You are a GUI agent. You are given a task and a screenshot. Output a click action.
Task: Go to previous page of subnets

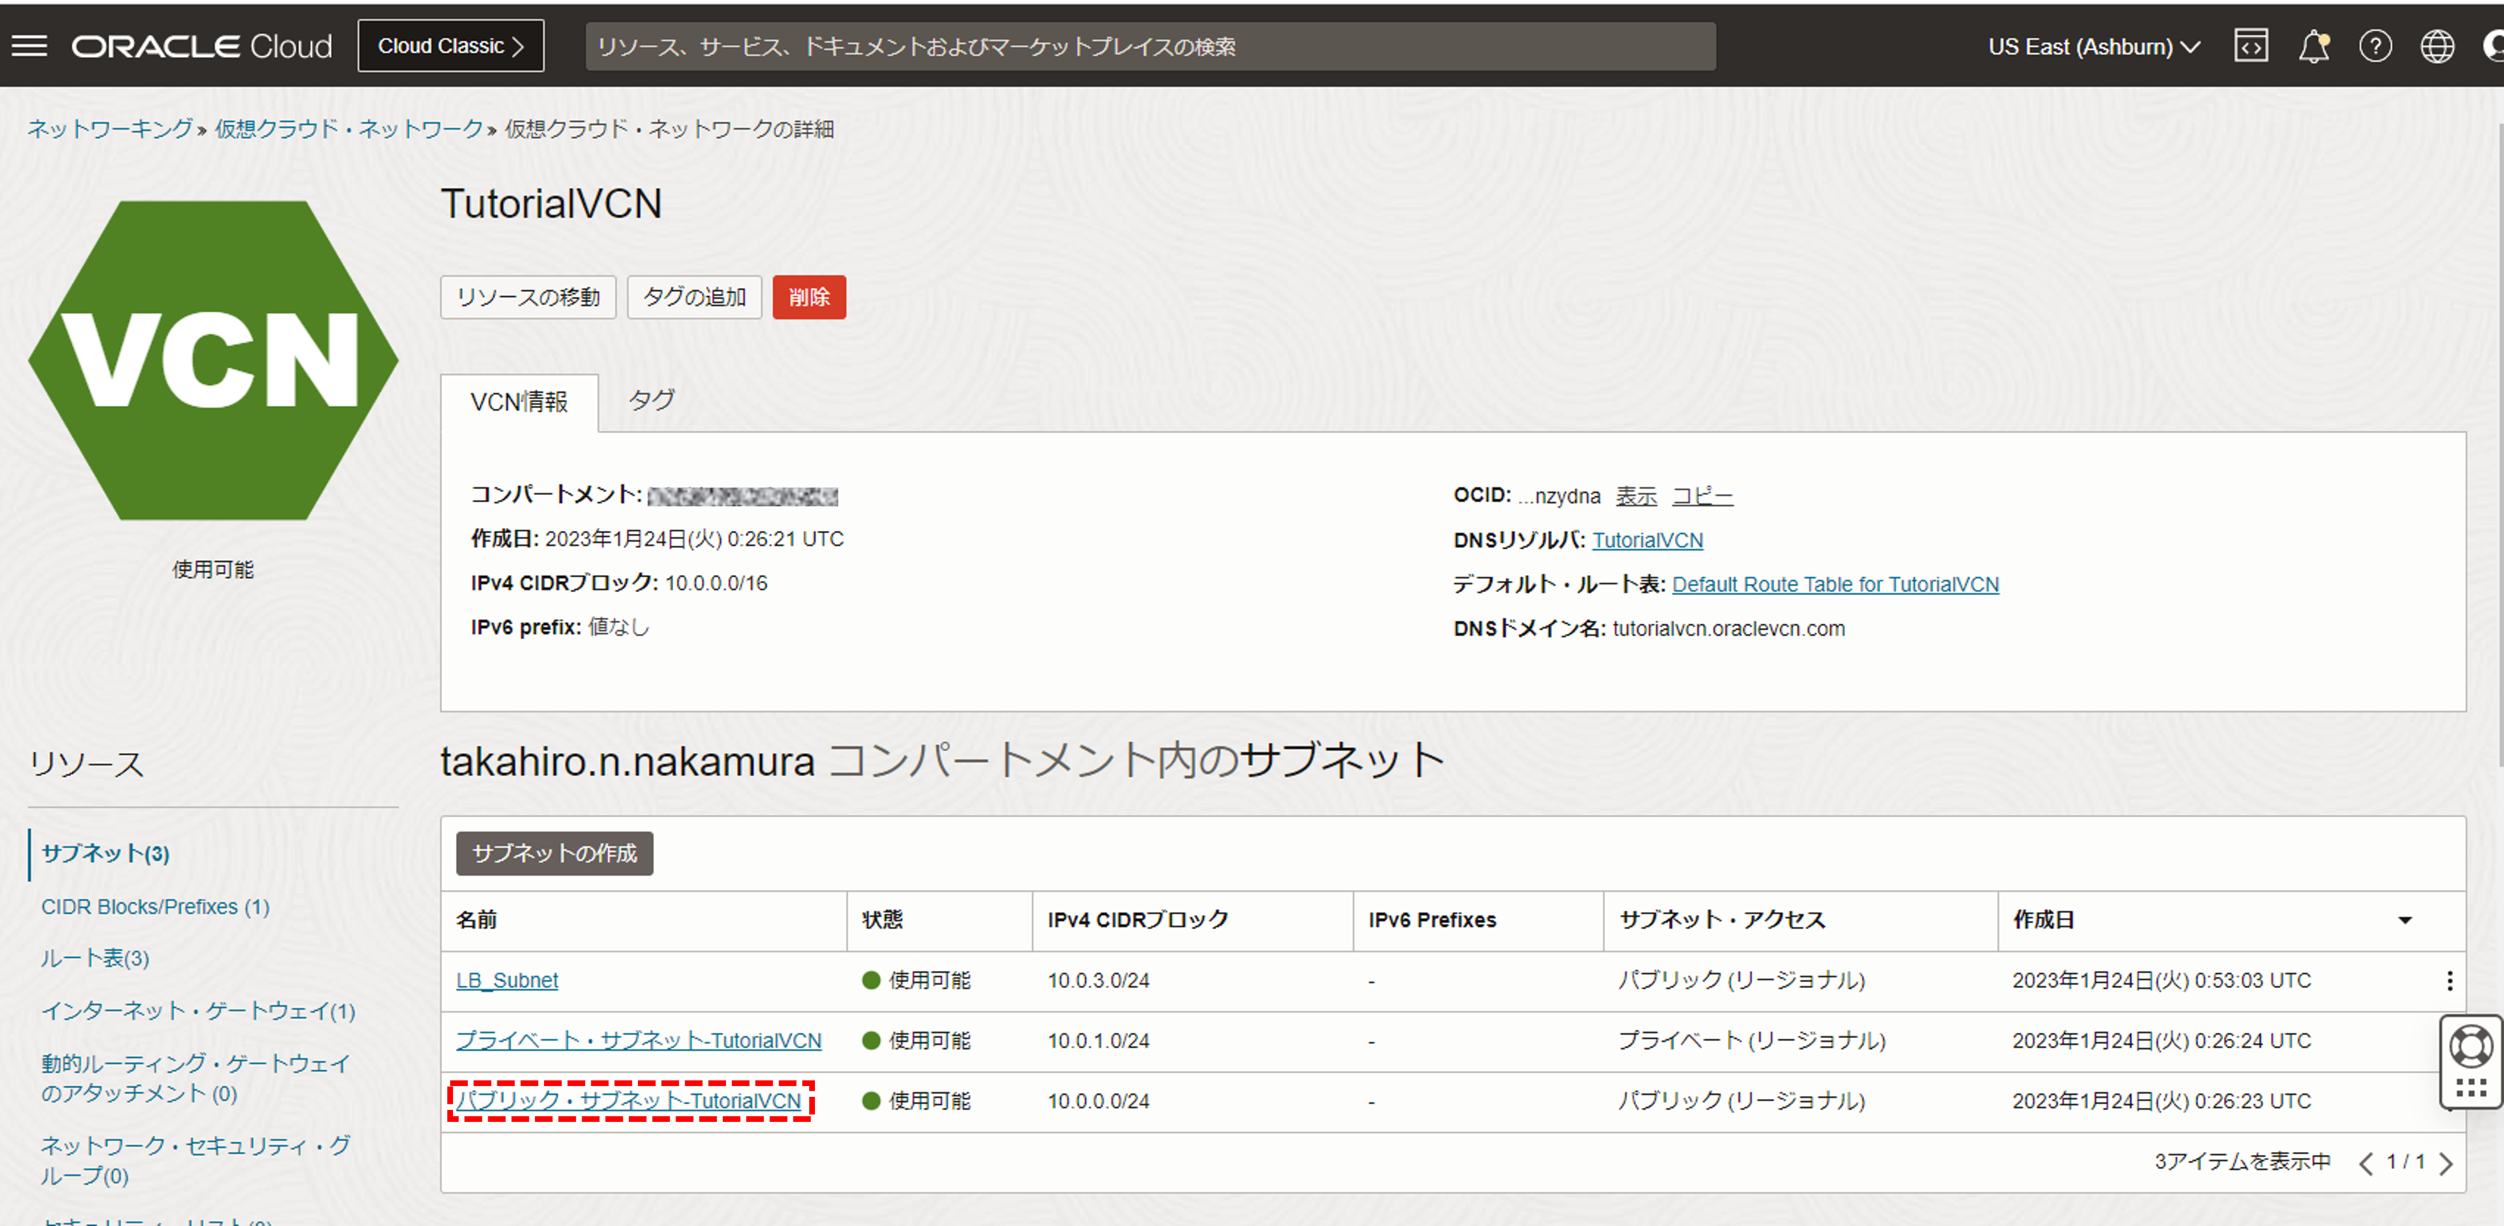[2366, 1163]
